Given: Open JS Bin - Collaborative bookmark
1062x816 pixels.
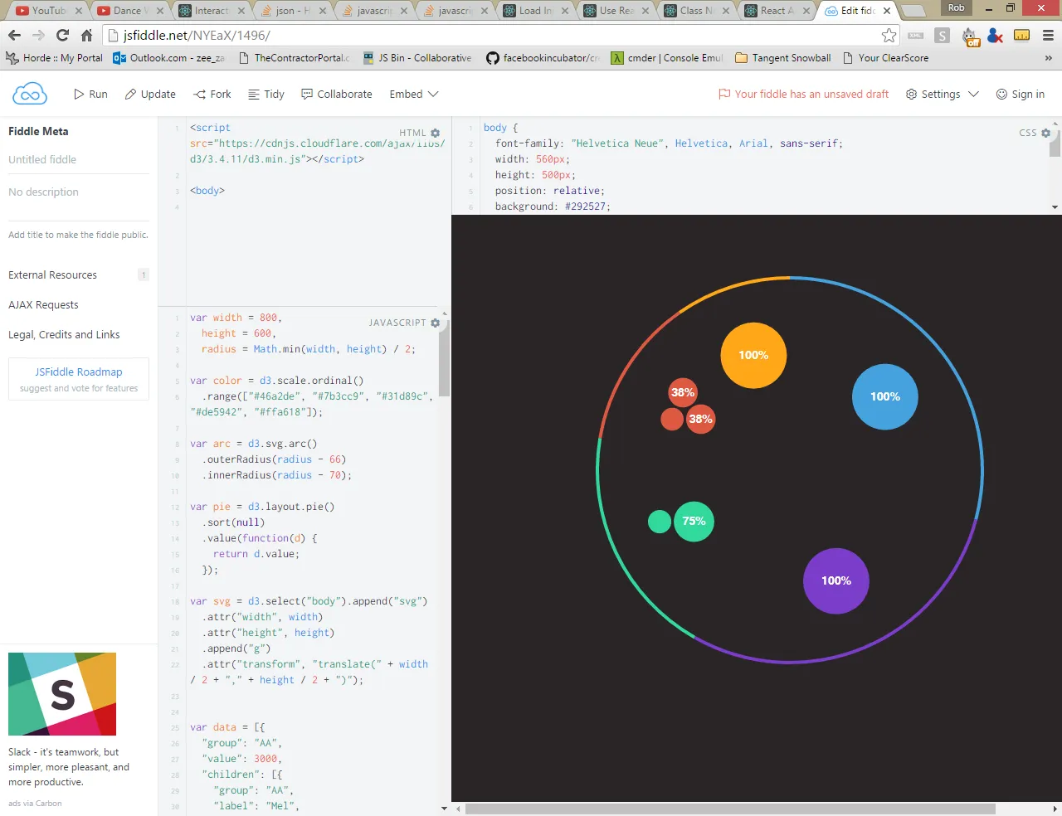Looking at the screenshot, I should 417,58.
